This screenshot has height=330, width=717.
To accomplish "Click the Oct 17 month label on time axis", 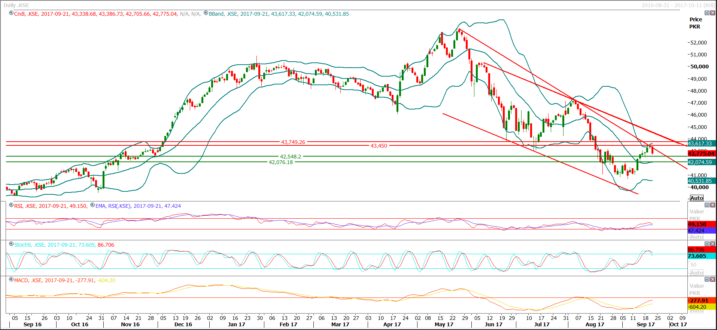I will tap(678, 324).
